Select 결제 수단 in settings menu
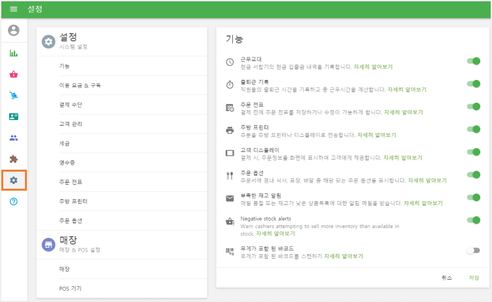This screenshot has height=302, width=492. [71, 105]
